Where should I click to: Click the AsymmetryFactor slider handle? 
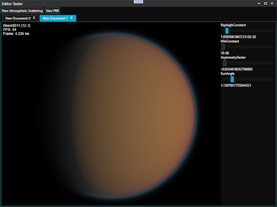tap(225, 63)
